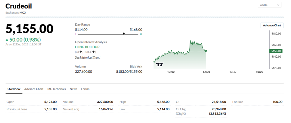Viewport: 291px width, 123px height.
Task: Click the Bid / Ask value 5153.00/5155.00
Action: pyautogui.click(x=129, y=72)
